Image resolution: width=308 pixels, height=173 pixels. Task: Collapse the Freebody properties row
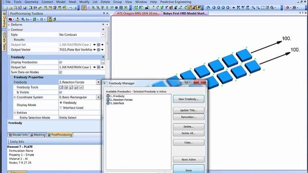[x=12, y=82]
